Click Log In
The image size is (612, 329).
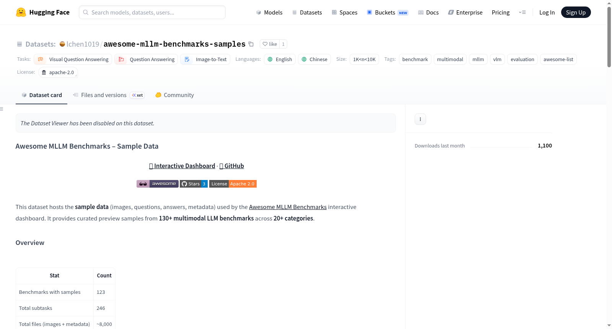click(x=547, y=12)
